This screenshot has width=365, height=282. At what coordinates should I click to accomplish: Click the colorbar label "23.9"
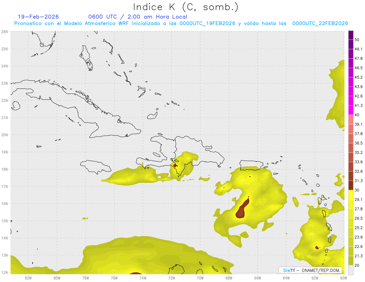359,237
